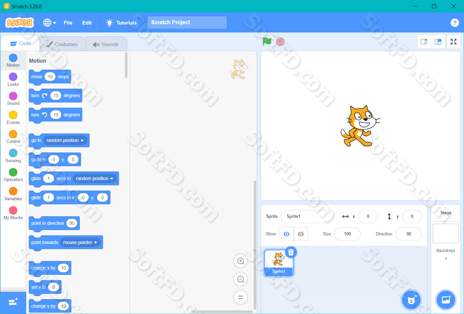
Task: Select the Sensing block category
Action: [13, 156]
